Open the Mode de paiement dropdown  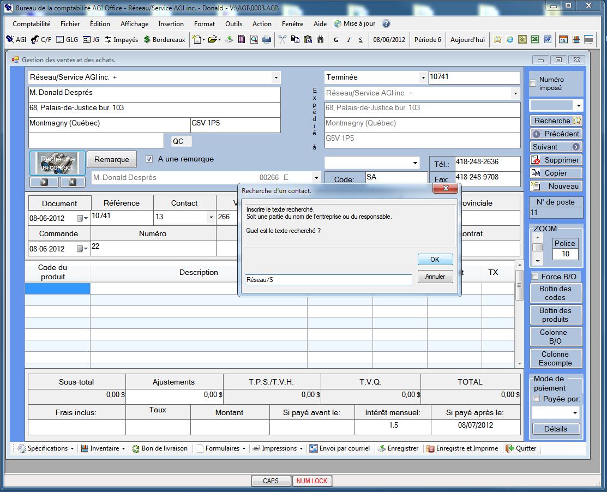(x=575, y=413)
